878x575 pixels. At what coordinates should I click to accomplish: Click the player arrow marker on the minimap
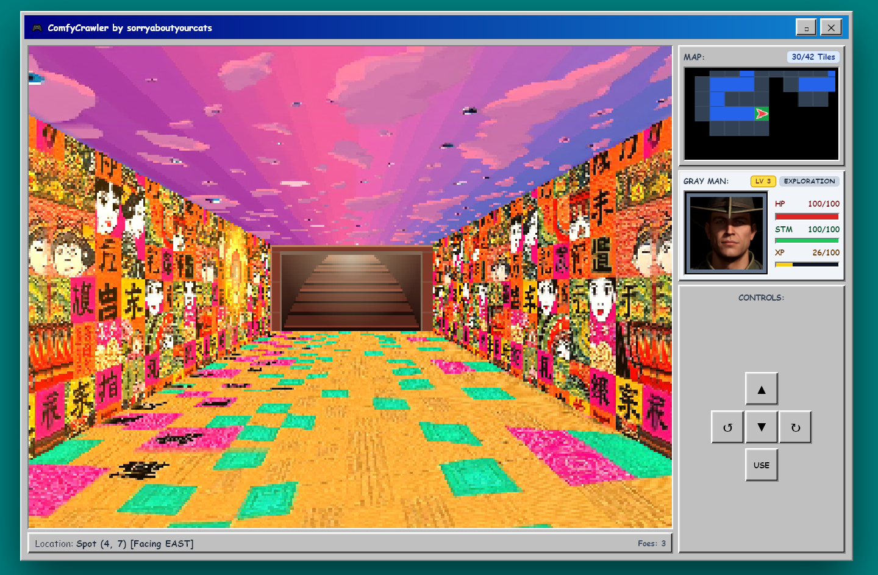(x=762, y=113)
